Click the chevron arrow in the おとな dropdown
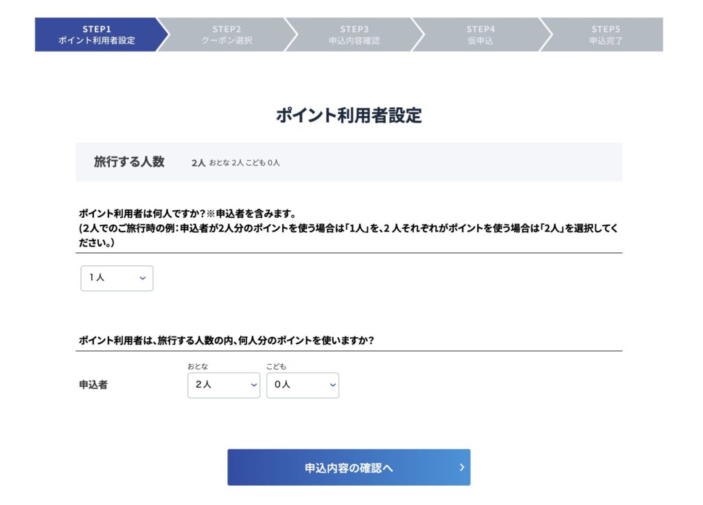This screenshot has height=505, width=703. pyautogui.click(x=253, y=385)
